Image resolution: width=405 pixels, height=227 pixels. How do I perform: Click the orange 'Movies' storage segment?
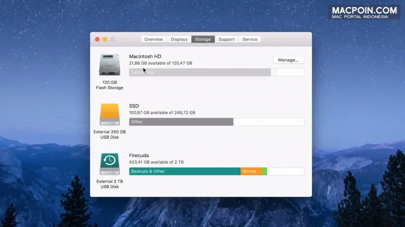[x=251, y=171]
